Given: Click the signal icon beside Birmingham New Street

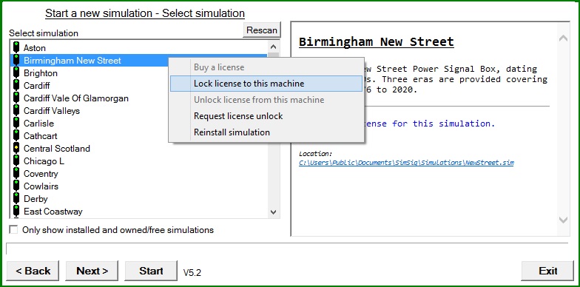Looking at the screenshot, I should pyautogui.click(x=16, y=61).
